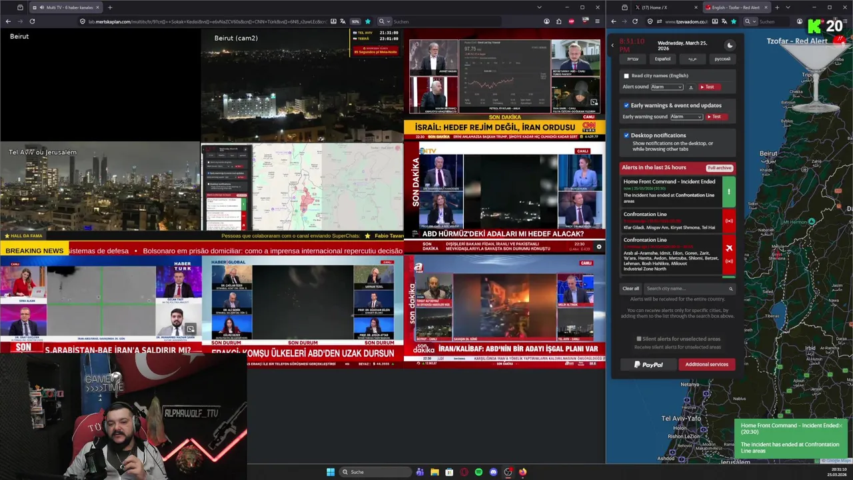Open translate icon in Multi TV address bar
This screenshot has height=480, width=853.
tap(343, 21)
